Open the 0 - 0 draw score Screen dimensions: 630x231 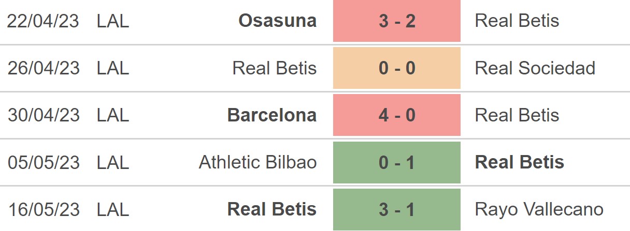(396, 68)
